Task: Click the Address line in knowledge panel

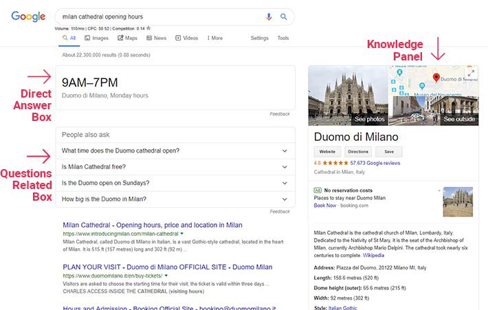Action: pos(370,267)
